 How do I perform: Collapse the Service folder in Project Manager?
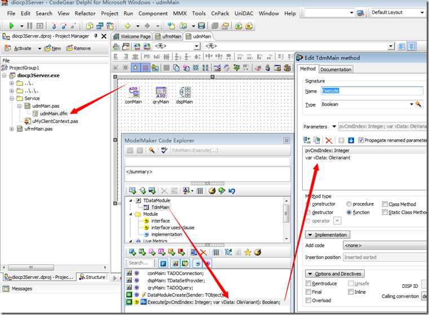pos(12,98)
